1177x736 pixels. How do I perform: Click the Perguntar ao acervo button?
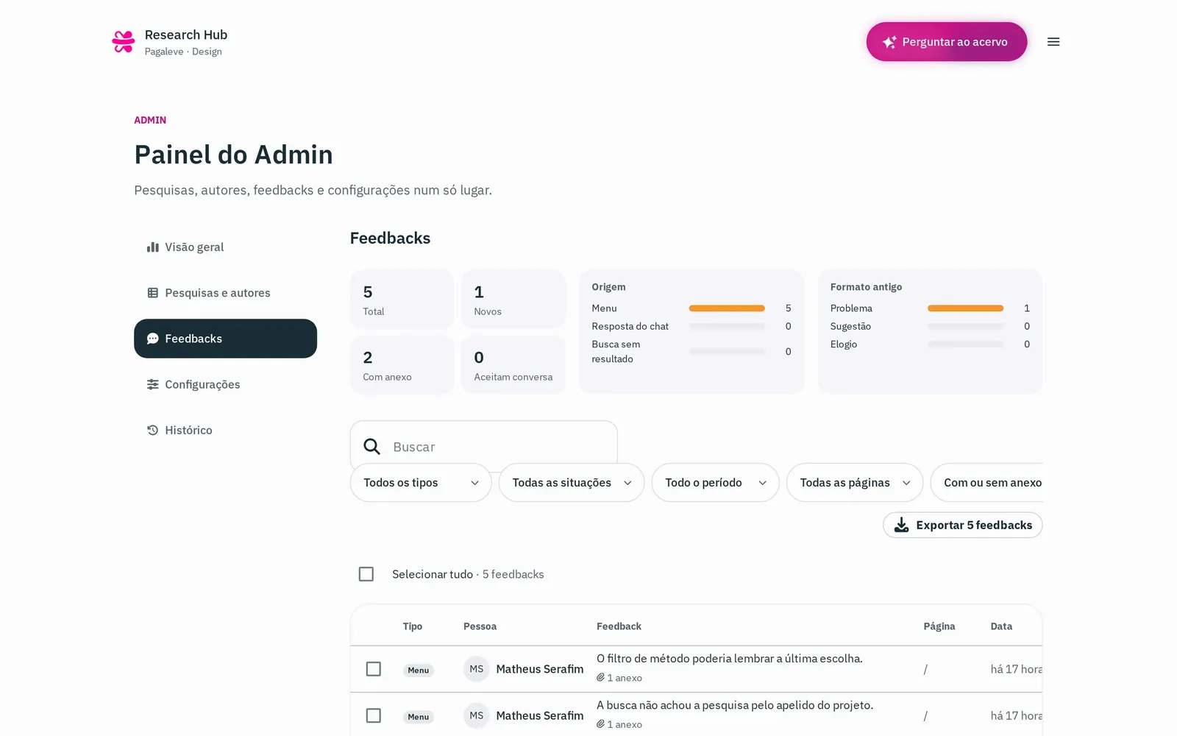[947, 42]
